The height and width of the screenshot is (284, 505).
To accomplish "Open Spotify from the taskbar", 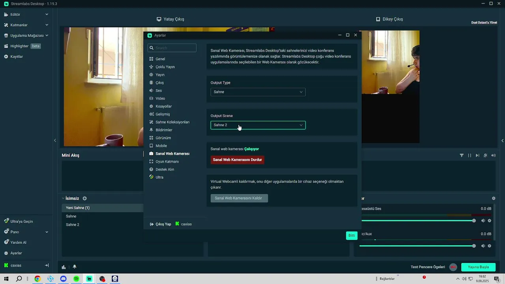I will click(76, 279).
